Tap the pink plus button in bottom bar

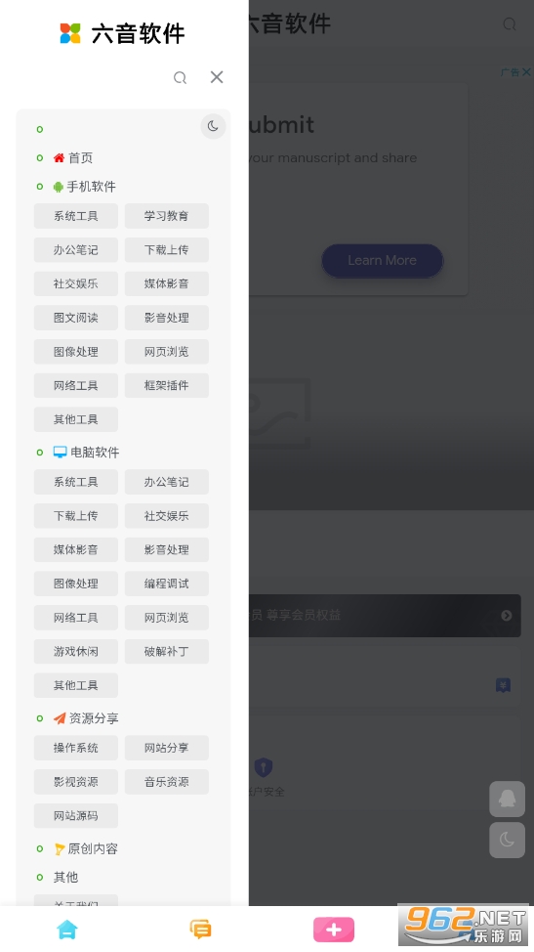[x=333, y=930]
